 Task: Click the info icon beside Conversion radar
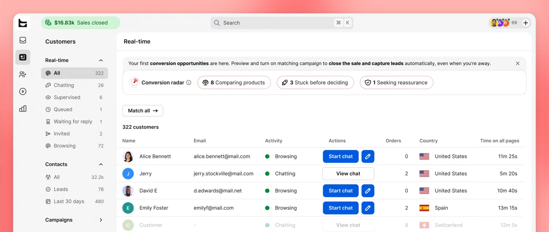pos(189,82)
